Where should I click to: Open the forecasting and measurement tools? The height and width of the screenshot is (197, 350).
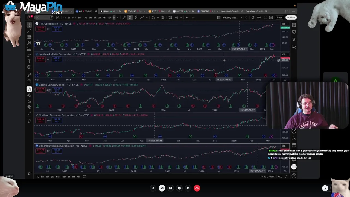pos(29,49)
